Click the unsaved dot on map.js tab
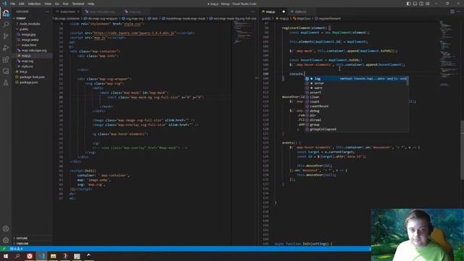Viewport: 464px width, 261px height. [283, 12]
